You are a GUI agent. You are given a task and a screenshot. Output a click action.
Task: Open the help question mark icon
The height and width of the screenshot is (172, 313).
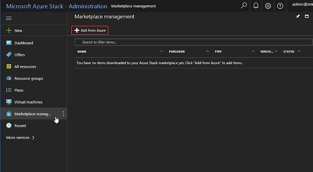click(280, 6)
